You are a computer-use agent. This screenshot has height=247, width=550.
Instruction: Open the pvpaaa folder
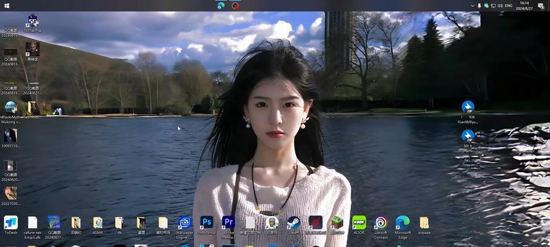(x=424, y=222)
